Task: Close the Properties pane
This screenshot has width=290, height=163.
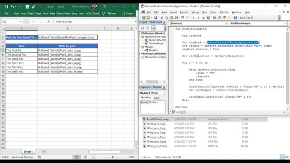Action: coord(164,87)
